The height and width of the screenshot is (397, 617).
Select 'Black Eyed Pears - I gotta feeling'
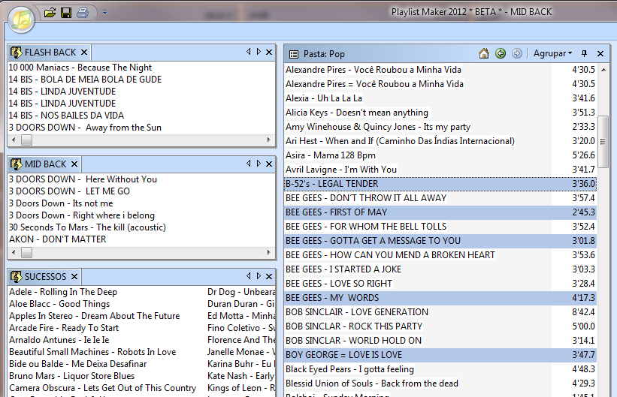tap(349, 369)
